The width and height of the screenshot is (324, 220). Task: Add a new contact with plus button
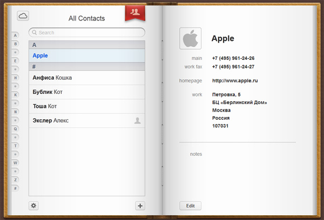[140, 205]
